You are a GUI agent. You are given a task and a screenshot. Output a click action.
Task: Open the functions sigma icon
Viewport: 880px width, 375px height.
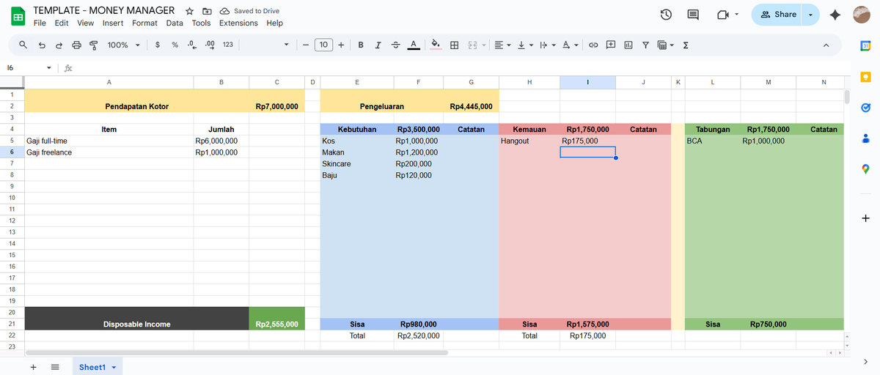[x=686, y=45]
